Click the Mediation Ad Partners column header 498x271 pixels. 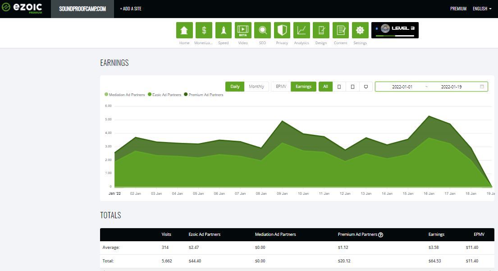tap(275, 234)
